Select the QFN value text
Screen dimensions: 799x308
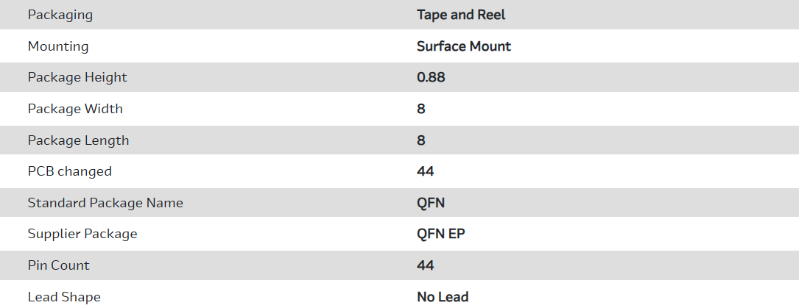(431, 203)
